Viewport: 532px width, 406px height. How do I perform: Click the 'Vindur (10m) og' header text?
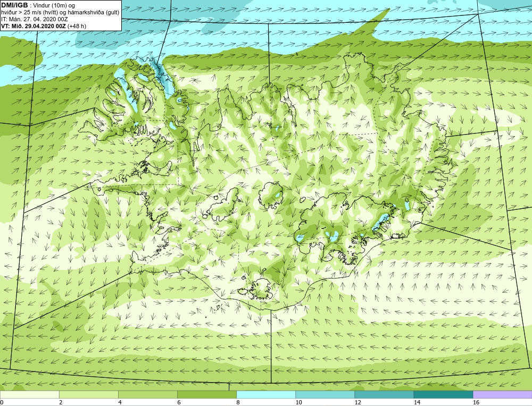(x=54, y=6)
